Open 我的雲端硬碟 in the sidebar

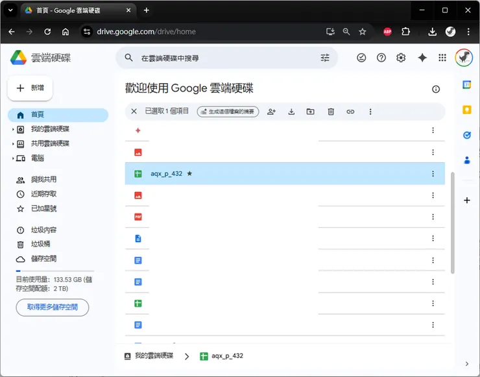click(x=50, y=129)
